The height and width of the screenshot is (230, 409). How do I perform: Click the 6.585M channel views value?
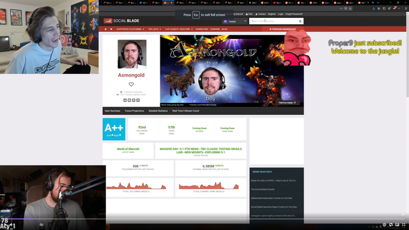click(x=208, y=166)
